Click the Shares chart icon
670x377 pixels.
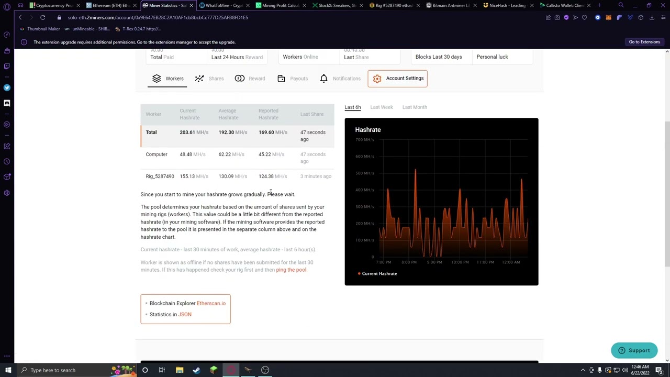pyautogui.click(x=199, y=79)
